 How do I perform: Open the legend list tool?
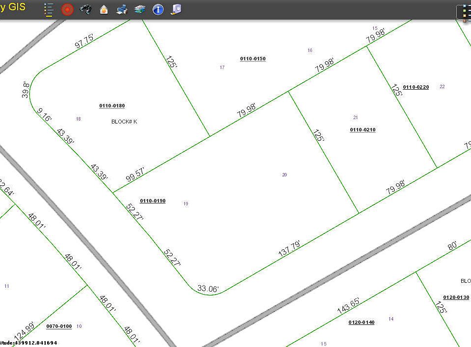coord(49,10)
